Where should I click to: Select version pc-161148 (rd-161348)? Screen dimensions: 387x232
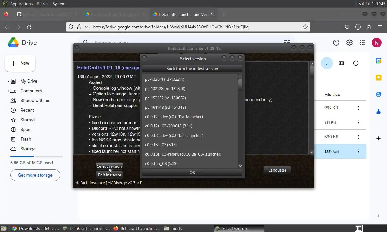coord(190,107)
